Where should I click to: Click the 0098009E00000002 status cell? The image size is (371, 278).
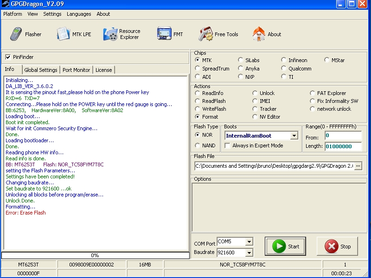pos(91,265)
